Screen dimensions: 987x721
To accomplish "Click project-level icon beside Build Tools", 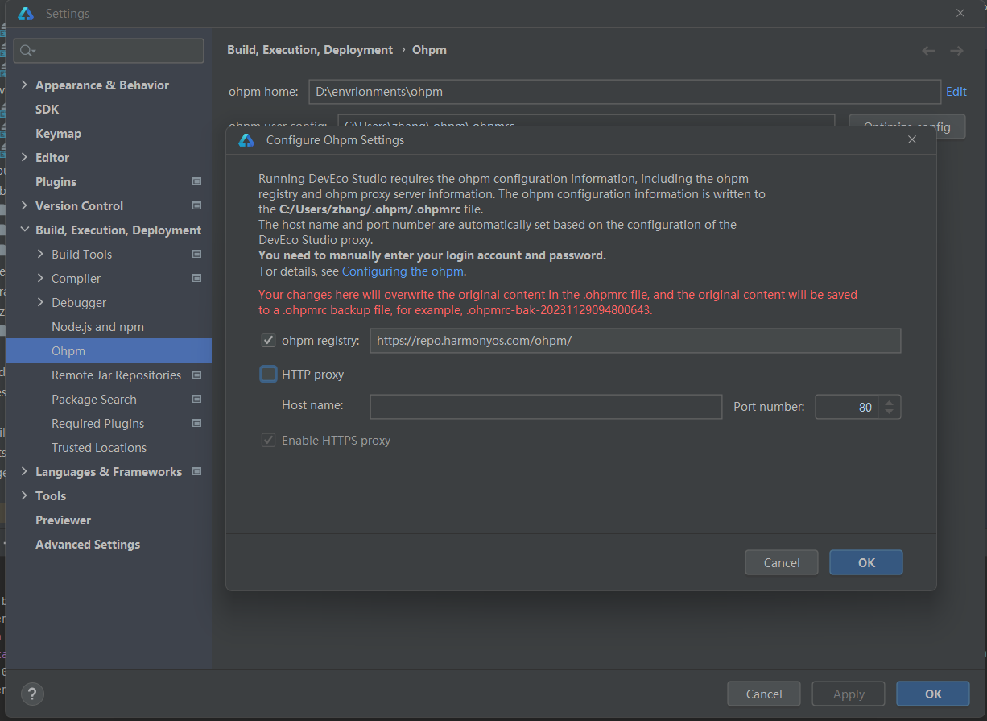I will click(x=197, y=254).
